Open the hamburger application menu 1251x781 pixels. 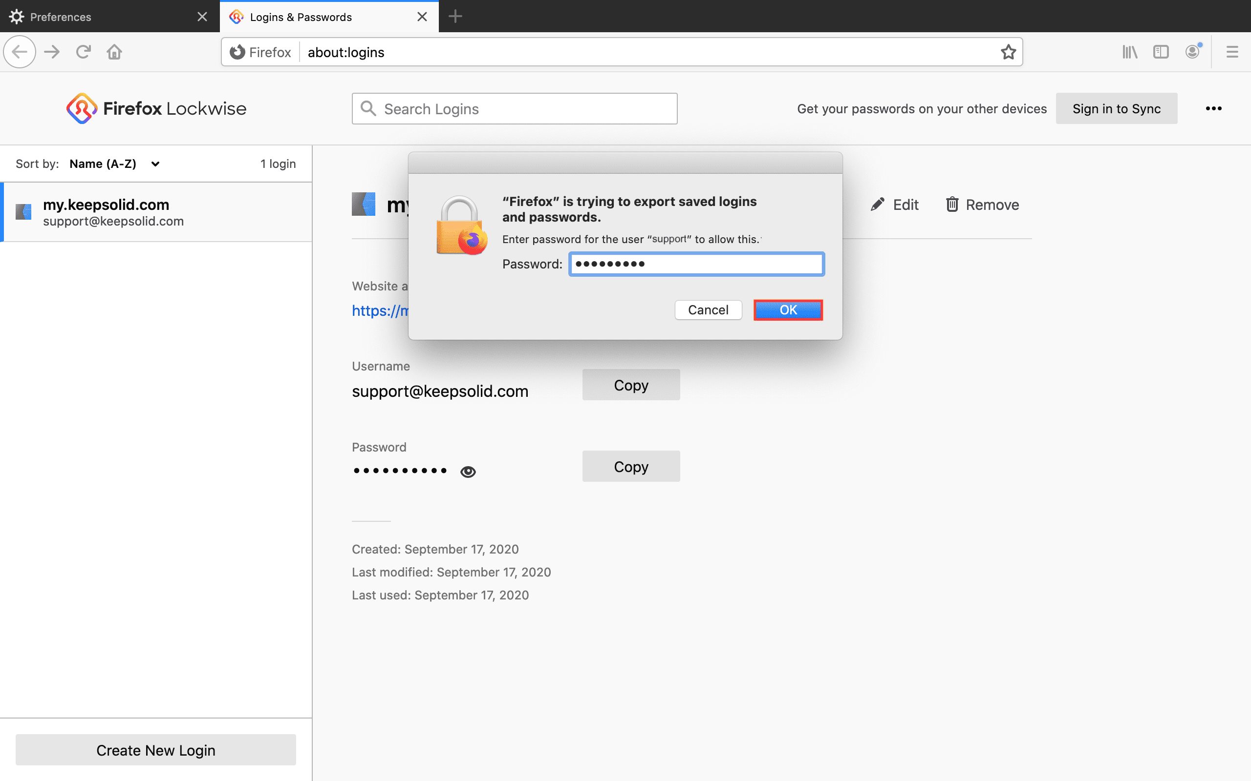[x=1232, y=52]
